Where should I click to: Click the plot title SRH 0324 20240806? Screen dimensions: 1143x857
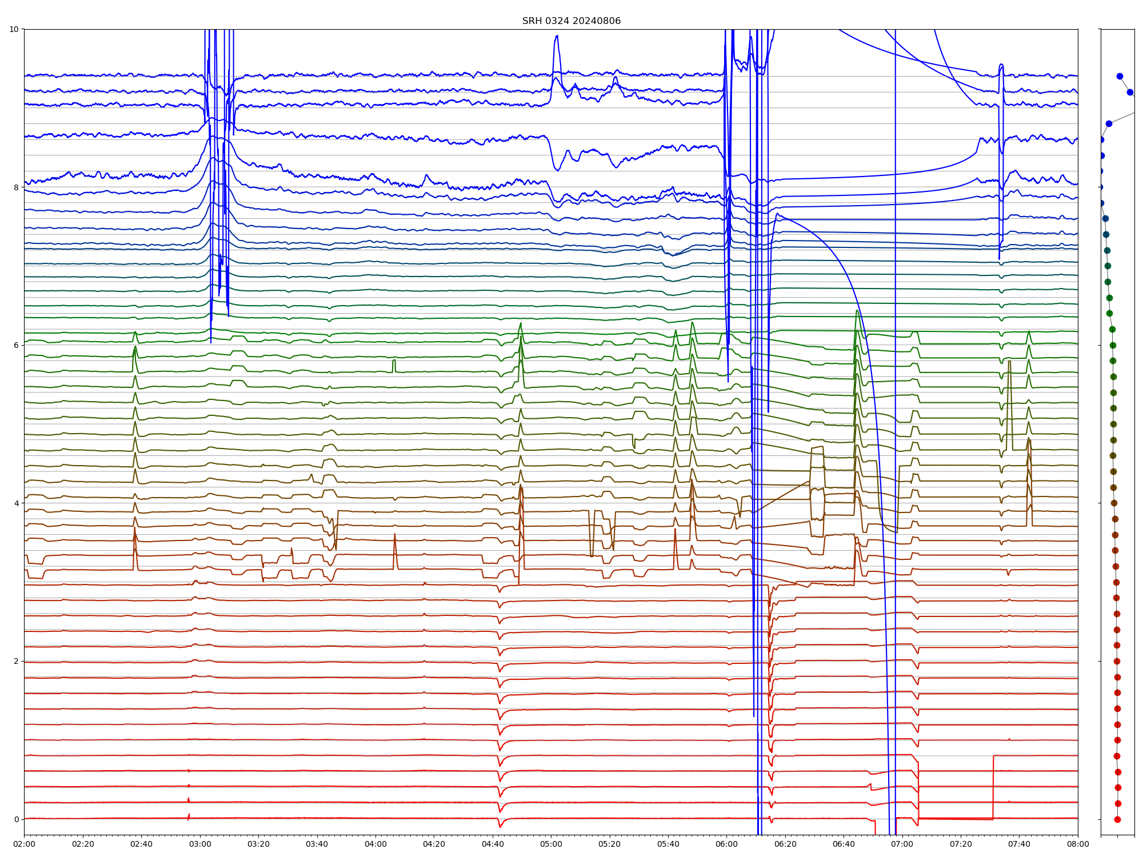571,21
